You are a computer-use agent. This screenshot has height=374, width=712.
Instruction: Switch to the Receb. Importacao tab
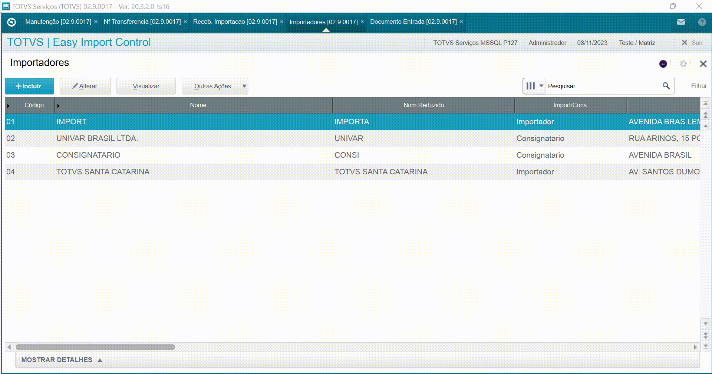235,22
